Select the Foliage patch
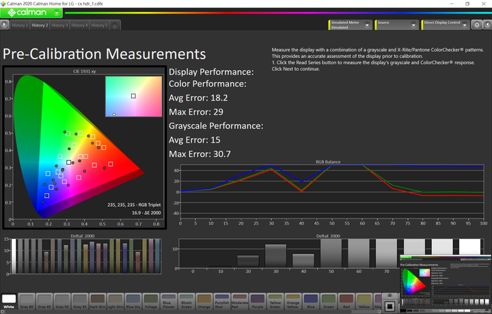This screenshot has height=314, width=492. coord(150,301)
